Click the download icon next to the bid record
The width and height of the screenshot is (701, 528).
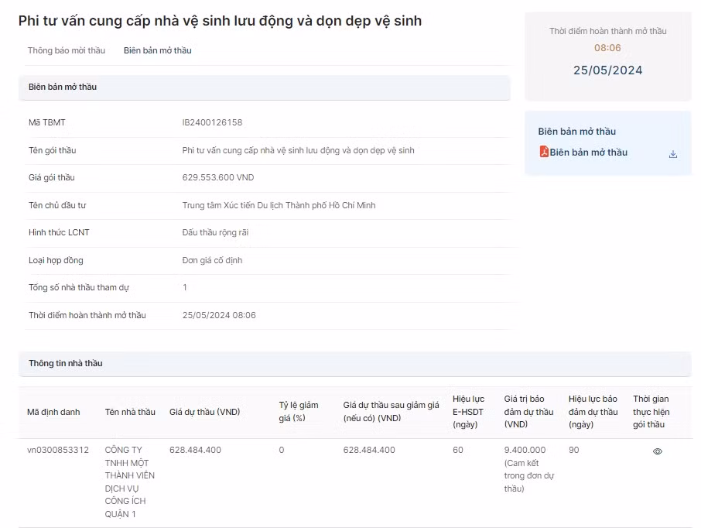[x=672, y=153]
